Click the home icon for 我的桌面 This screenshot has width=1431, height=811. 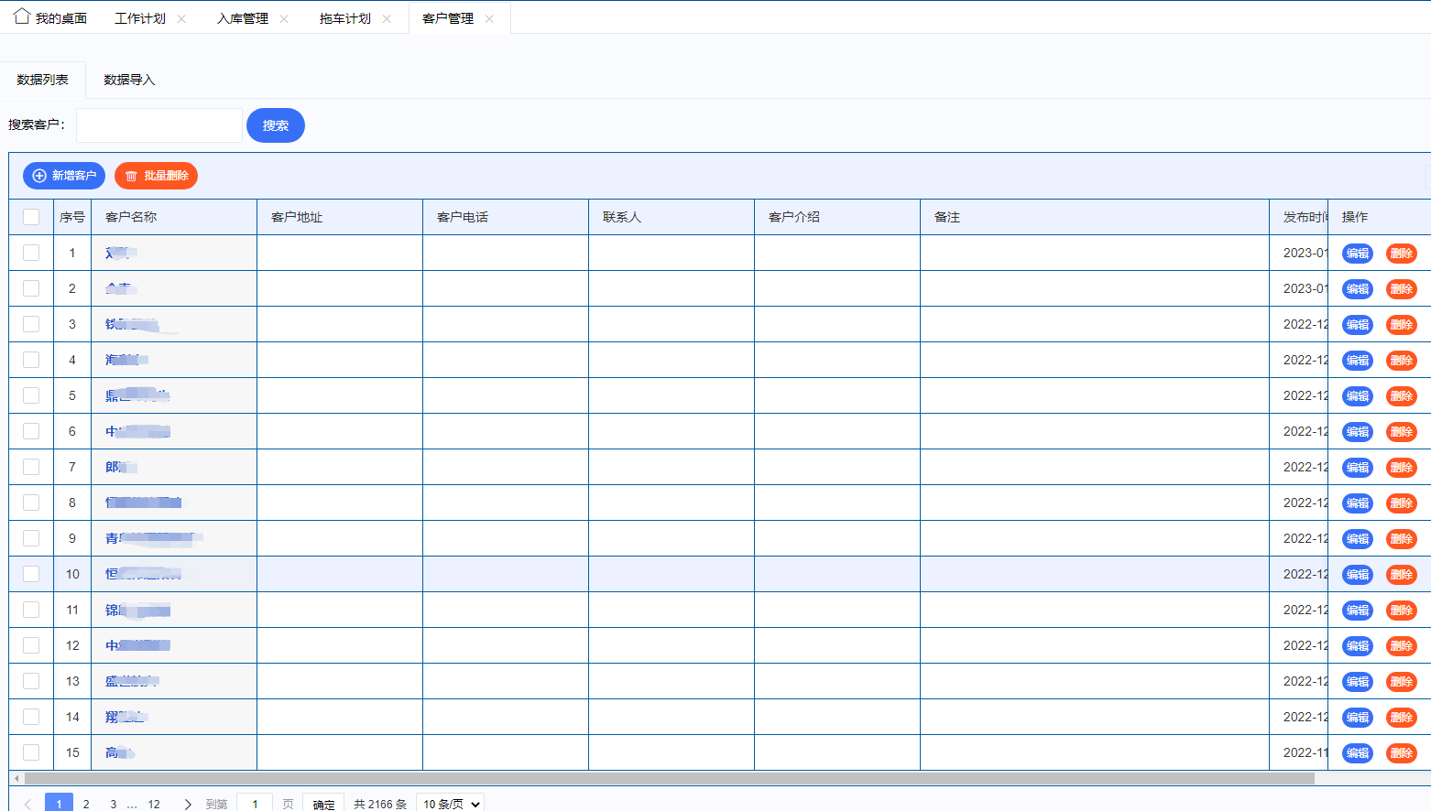point(22,17)
